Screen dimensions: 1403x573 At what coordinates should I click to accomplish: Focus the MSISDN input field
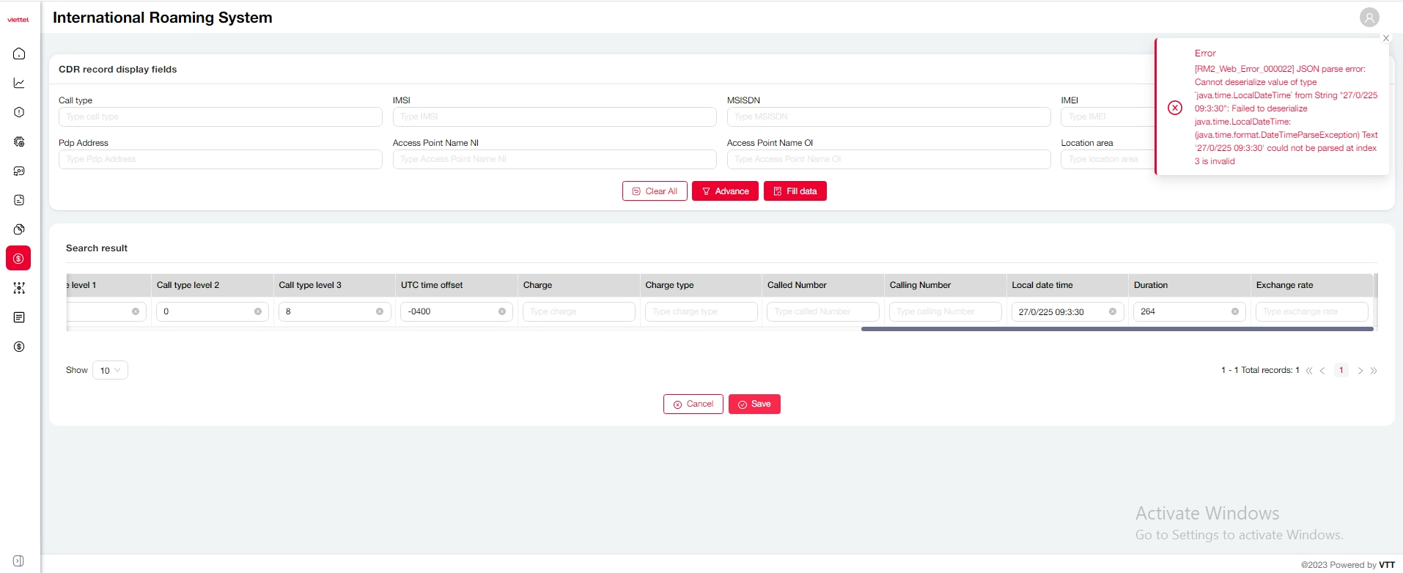click(x=888, y=117)
